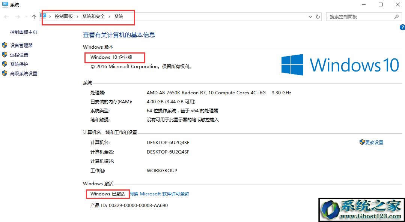This screenshot has width=405, height=222.
Task: Click the blue help question mark icon
Action: coord(402,27)
